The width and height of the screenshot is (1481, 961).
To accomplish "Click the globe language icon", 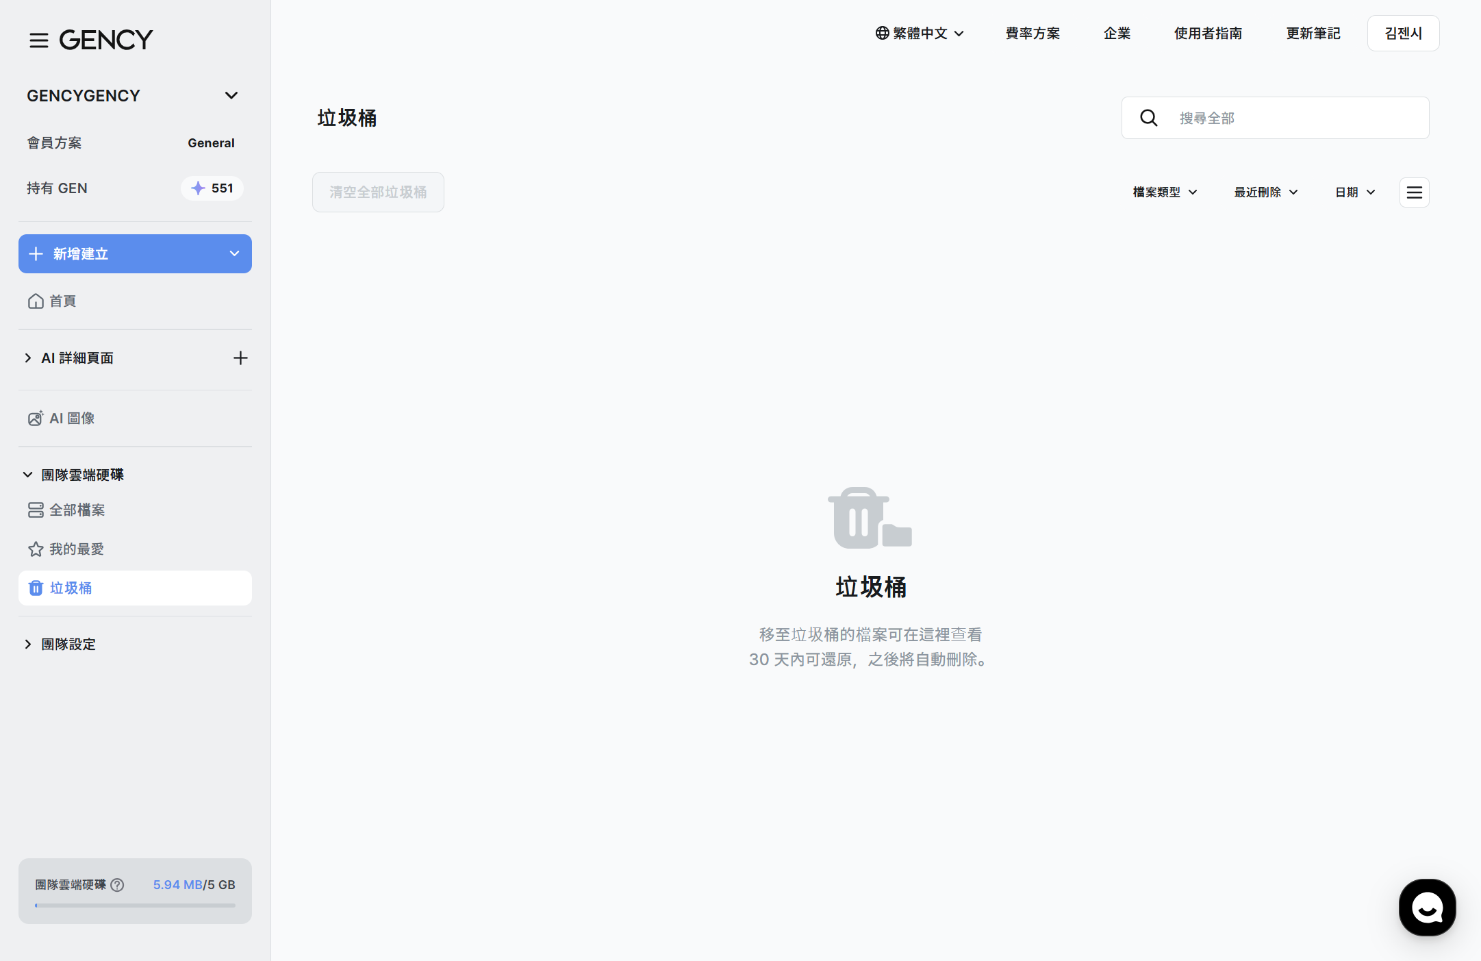I will click(x=883, y=33).
